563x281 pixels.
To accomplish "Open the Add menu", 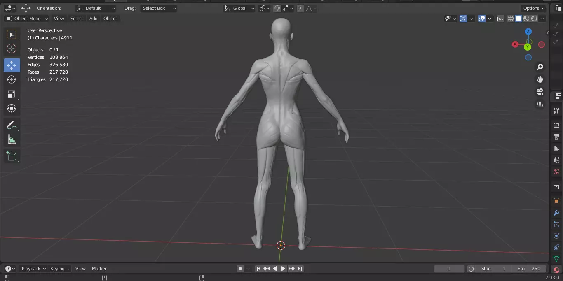I will click(94, 19).
